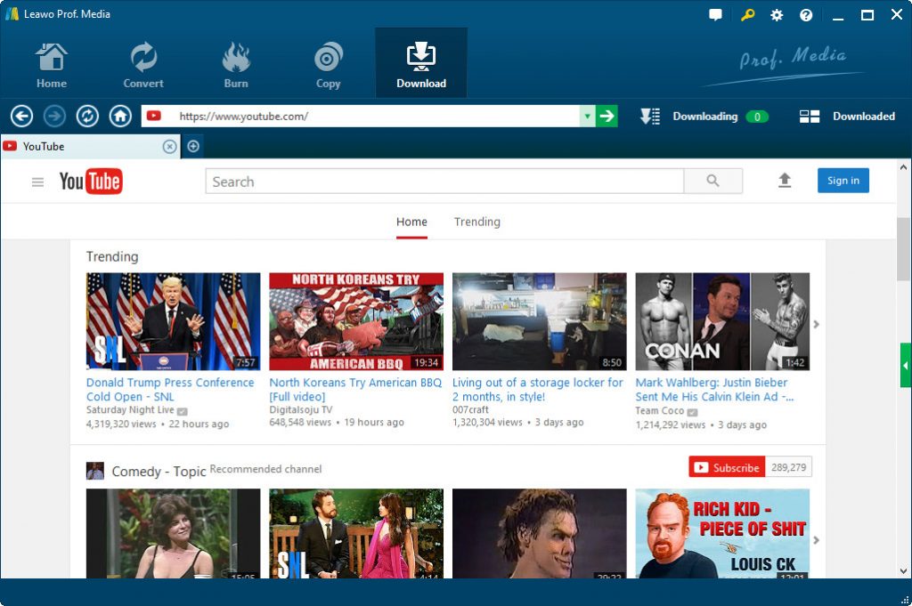This screenshot has height=606, width=912.
Task: Add a new browser tab
Action: coord(193,147)
